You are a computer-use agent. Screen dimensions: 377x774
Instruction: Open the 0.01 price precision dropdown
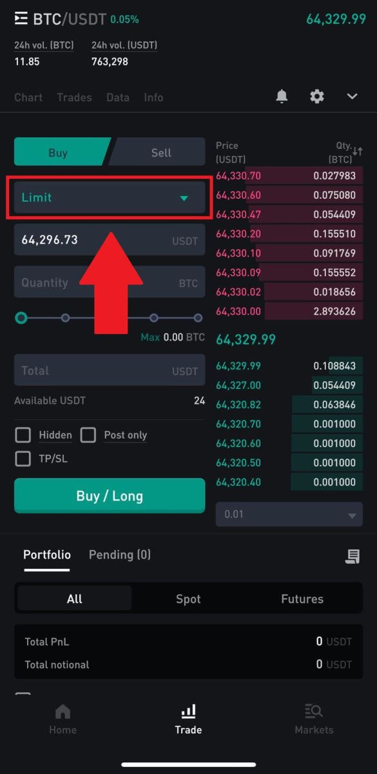289,514
